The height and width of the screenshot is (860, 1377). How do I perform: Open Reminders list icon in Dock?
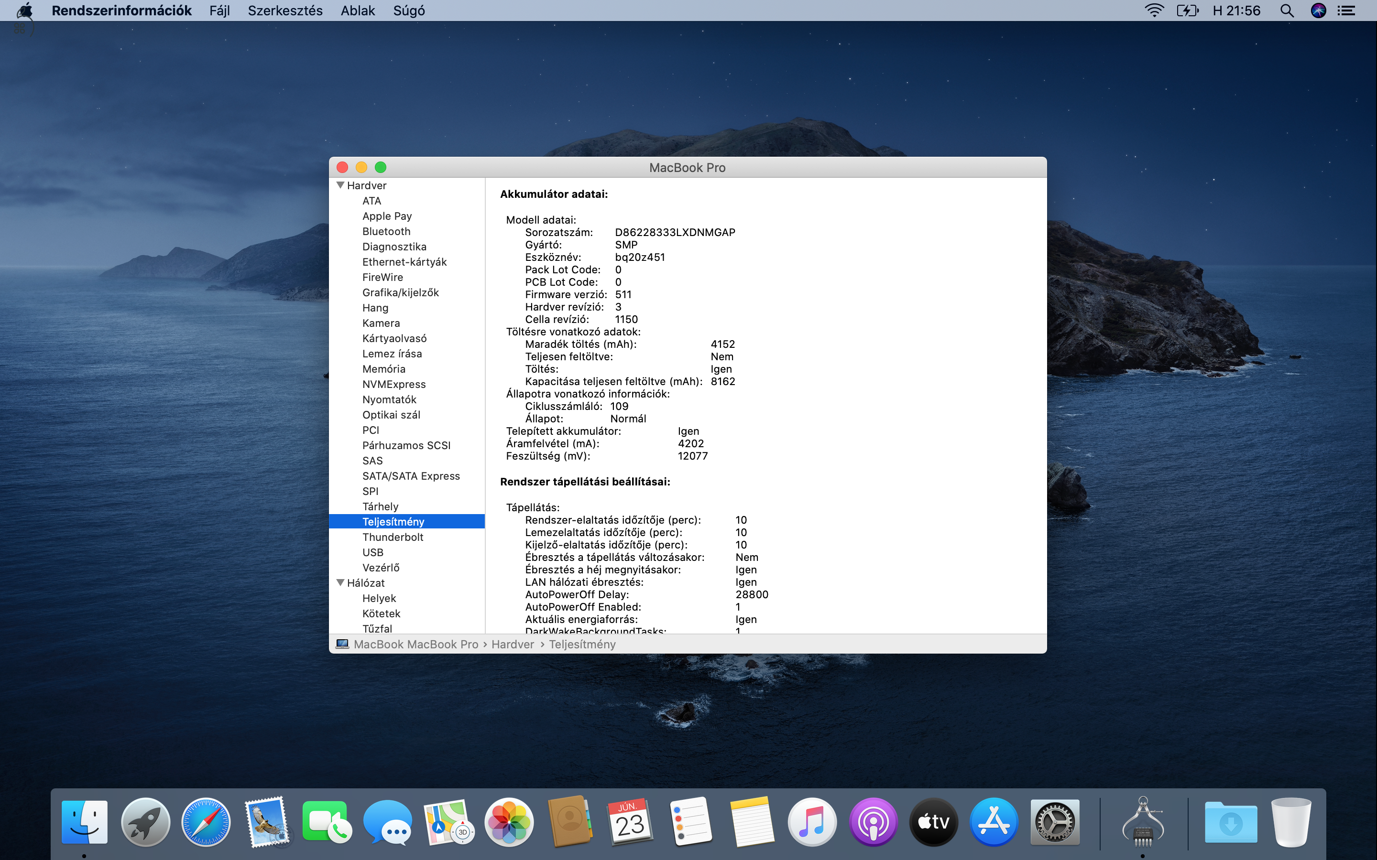(691, 822)
